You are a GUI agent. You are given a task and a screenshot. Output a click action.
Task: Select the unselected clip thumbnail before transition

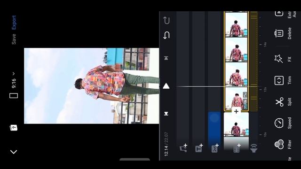coord(236,124)
